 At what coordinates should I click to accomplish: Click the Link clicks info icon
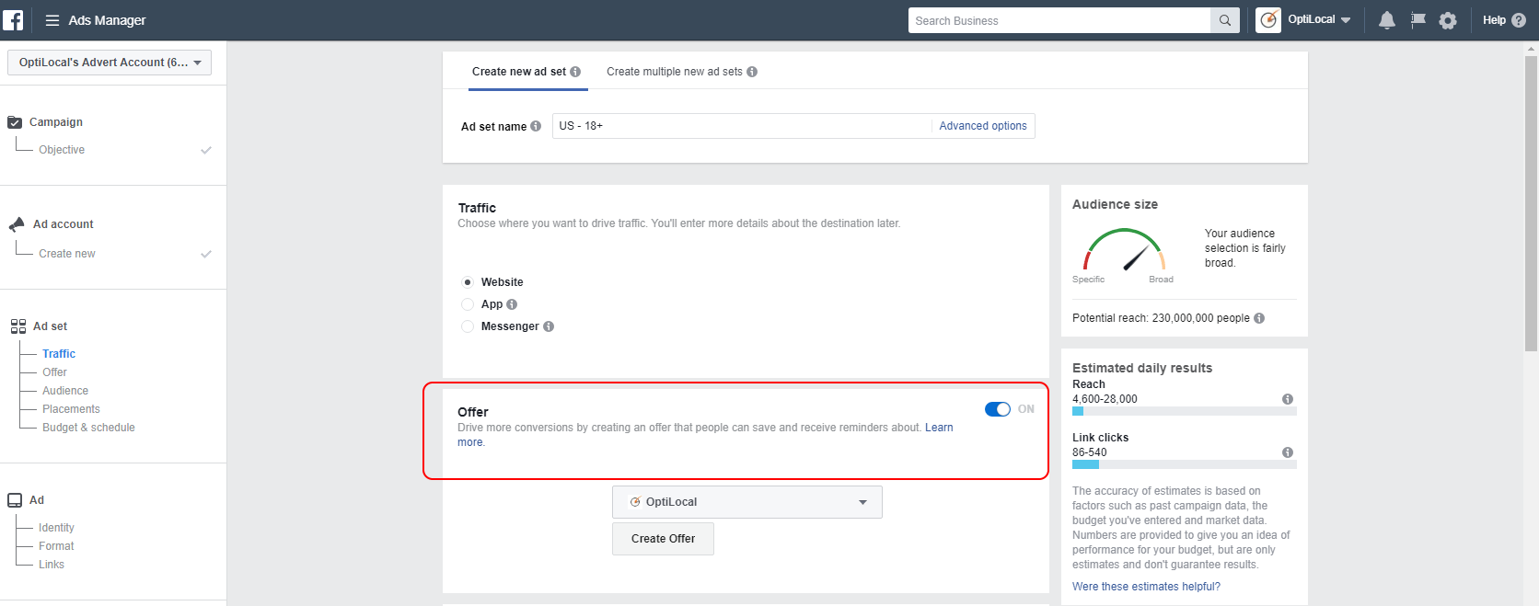(x=1288, y=452)
